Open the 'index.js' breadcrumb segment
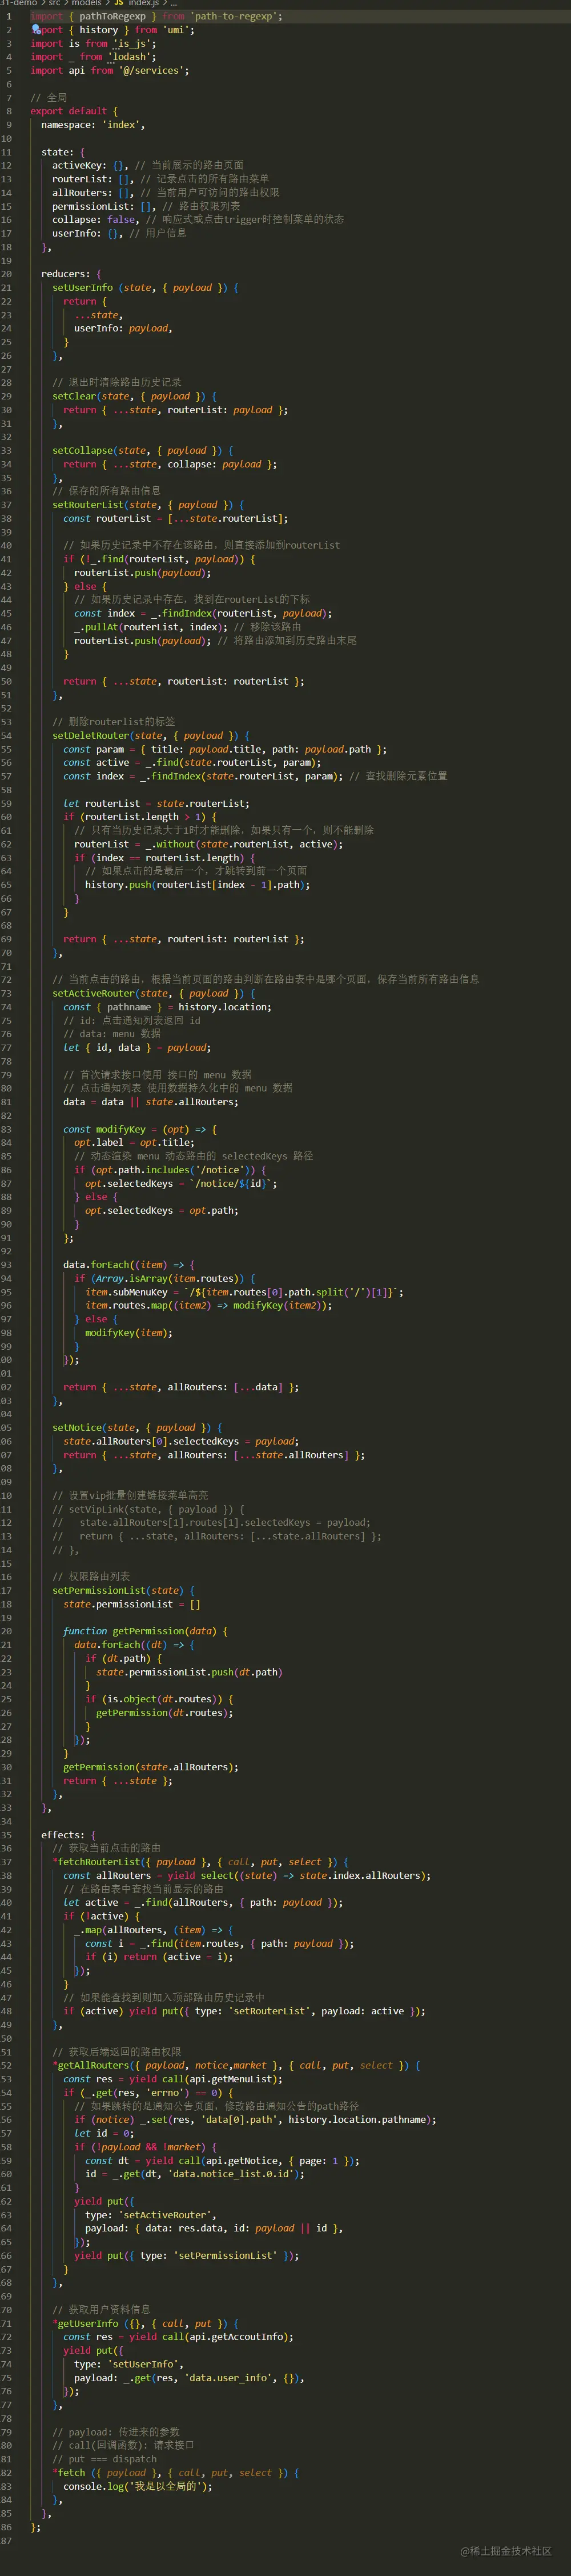This screenshot has height=2576, width=571. [x=143, y=3]
